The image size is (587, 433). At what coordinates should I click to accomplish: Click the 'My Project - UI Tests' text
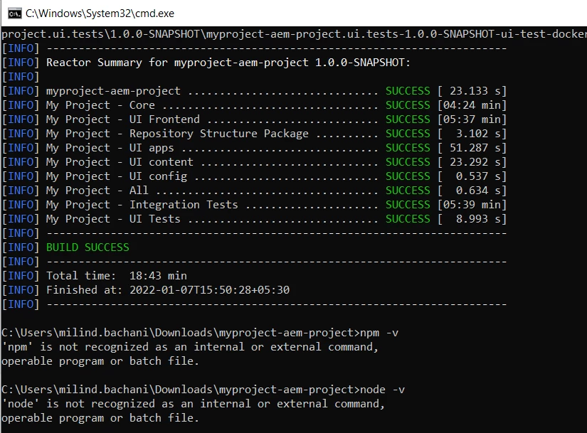113,219
